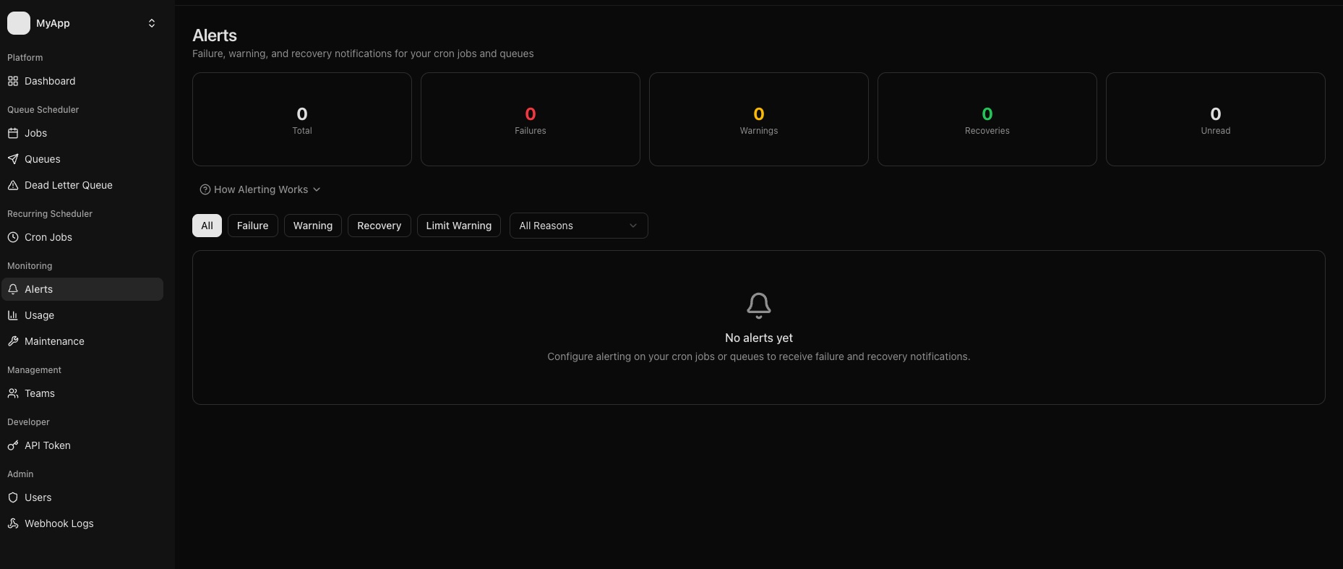Filter alerts by Failure

point(252,226)
